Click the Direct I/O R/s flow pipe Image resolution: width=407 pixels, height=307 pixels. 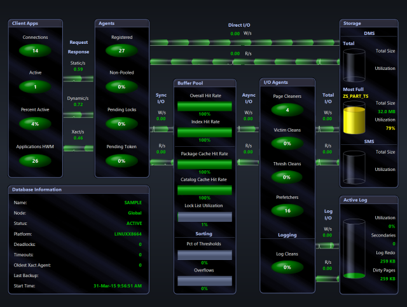tap(244, 62)
